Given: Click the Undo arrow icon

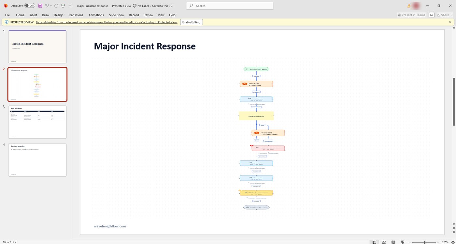Looking at the screenshot, I should pos(47,6).
